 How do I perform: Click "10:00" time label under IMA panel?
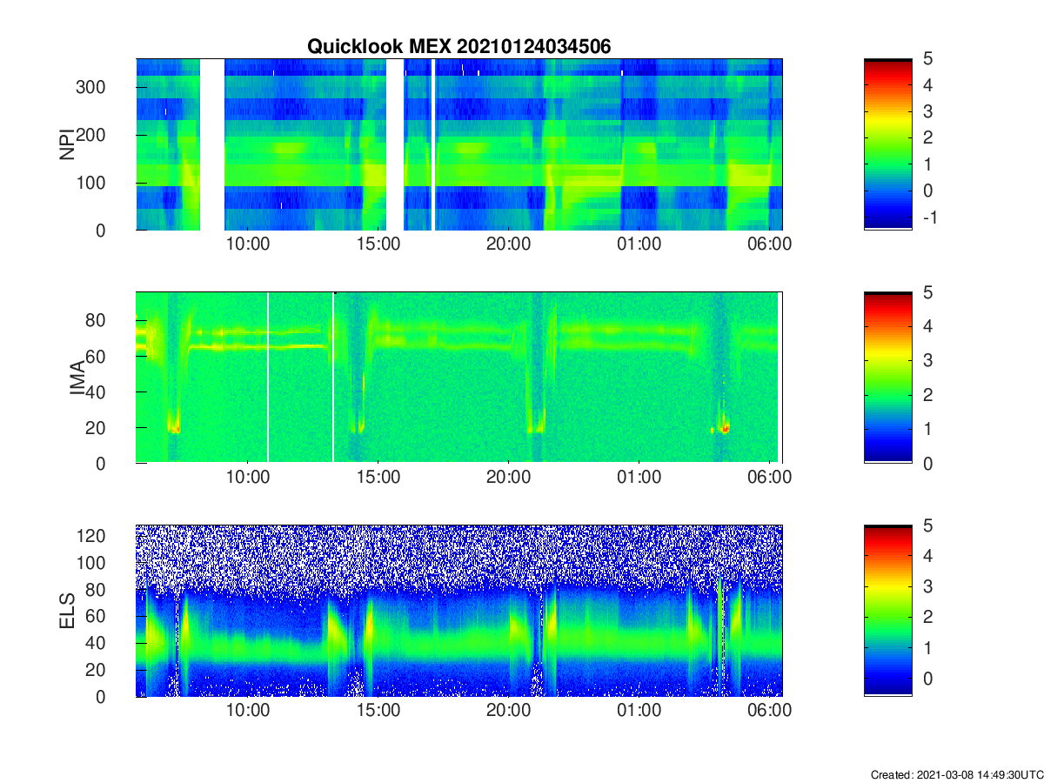point(248,478)
